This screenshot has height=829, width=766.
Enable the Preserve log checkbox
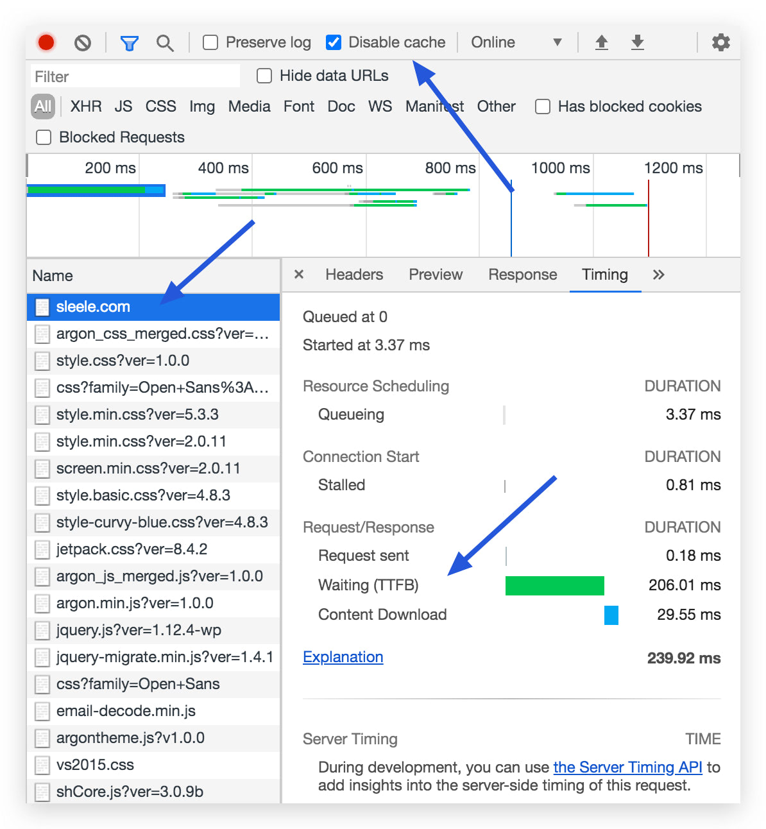[210, 42]
